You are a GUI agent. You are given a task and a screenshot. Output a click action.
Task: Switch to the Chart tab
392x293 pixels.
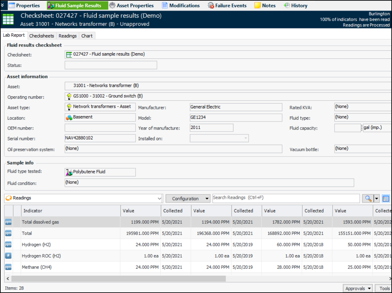(x=87, y=36)
